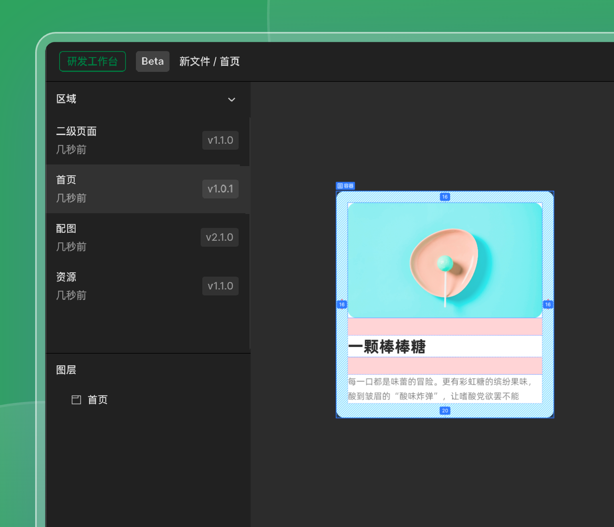The height and width of the screenshot is (527, 614).
Task: Click the right padding marker labeled 16
Action: point(548,305)
